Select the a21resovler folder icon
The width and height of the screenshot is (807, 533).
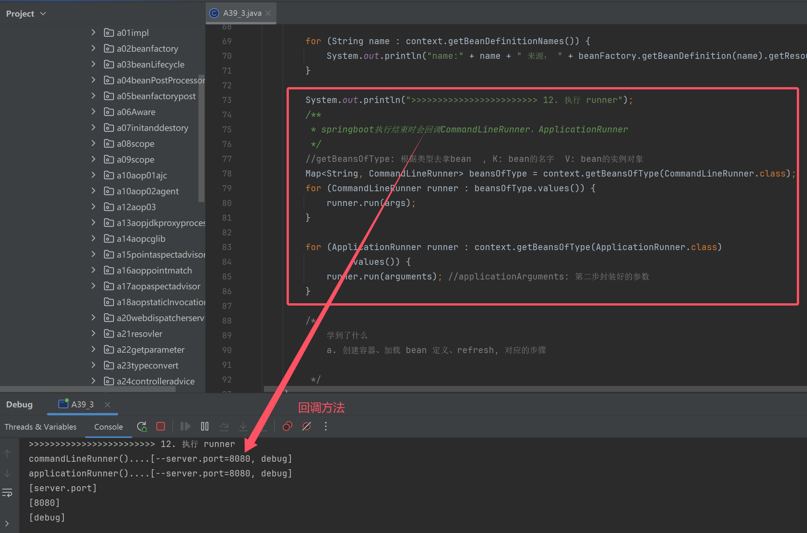pyautogui.click(x=109, y=333)
